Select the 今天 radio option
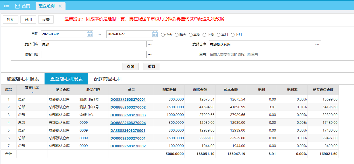 click(x=163, y=35)
